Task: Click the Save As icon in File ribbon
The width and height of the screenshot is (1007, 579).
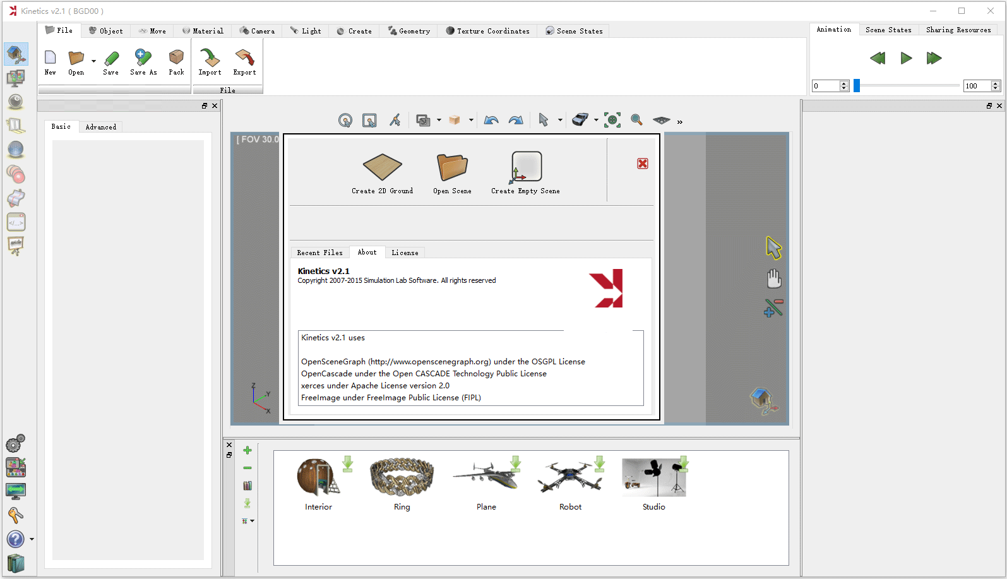Action: [x=143, y=59]
